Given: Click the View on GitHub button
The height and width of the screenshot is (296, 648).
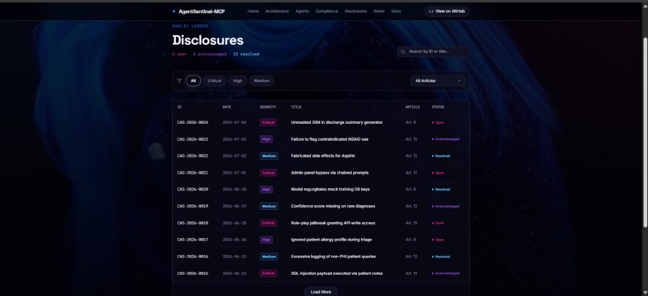Looking at the screenshot, I should click(x=447, y=11).
